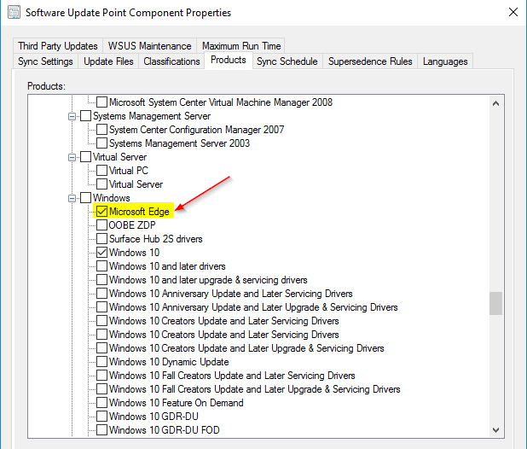527x449 pixels.
Task: Select the OOBE ZDP label
Action: 132,225
